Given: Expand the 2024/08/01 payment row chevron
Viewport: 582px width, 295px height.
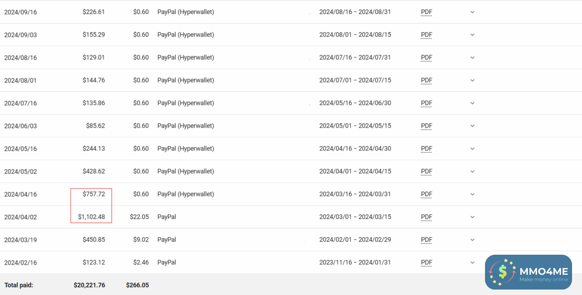Looking at the screenshot, I should tap(473, 81).
